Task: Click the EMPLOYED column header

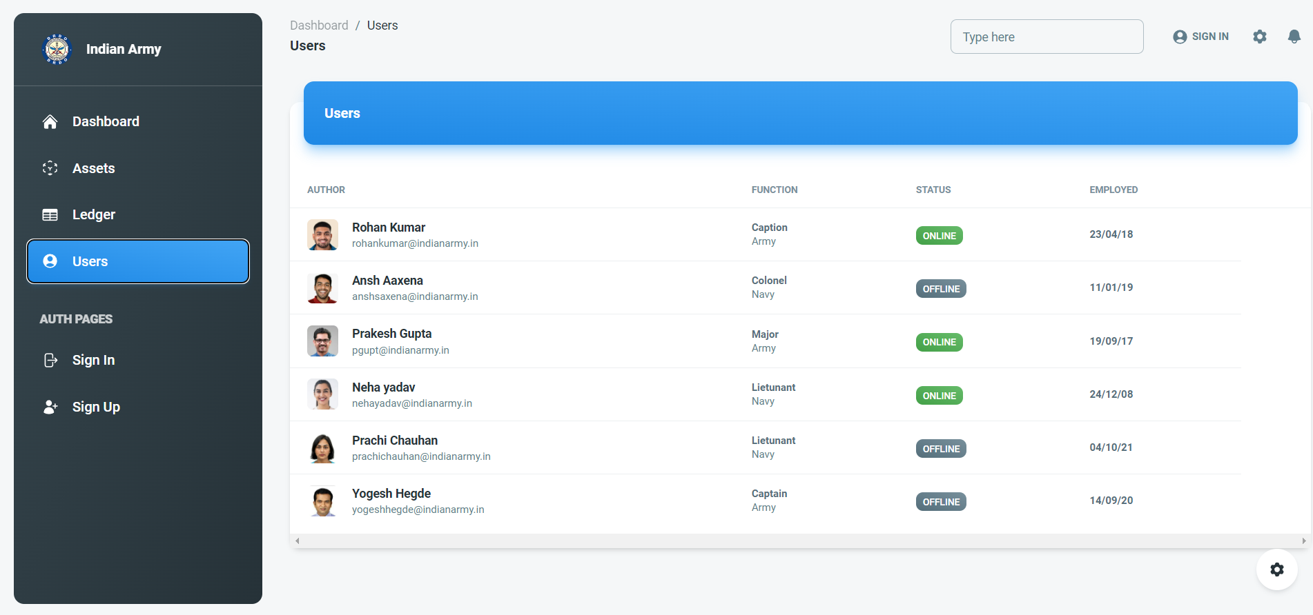Action: tap(1113, 190)
